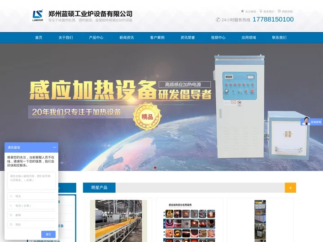Click the 关注微信 star icon

(x=242, y=11)
